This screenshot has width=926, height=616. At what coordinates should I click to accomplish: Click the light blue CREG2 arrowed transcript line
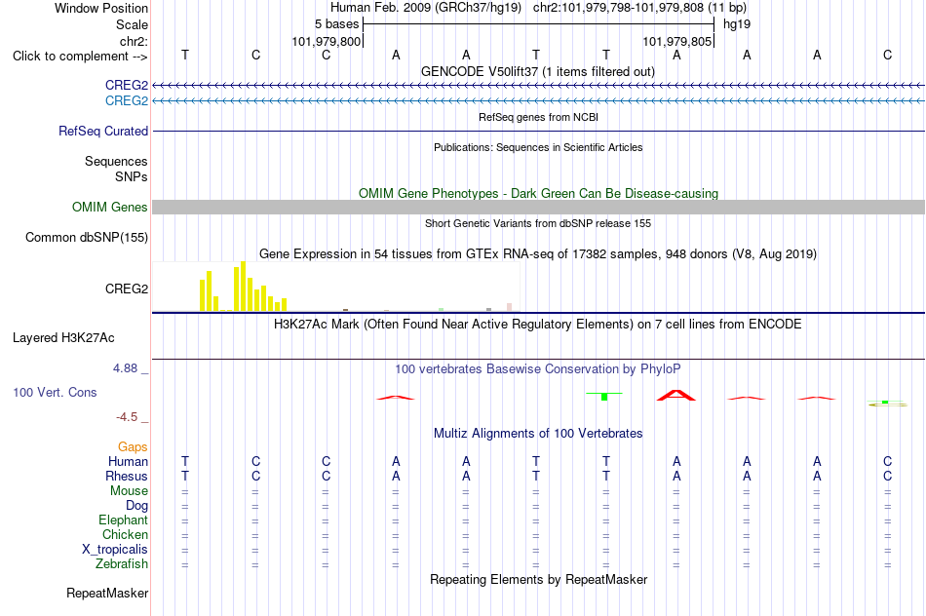tap(538, 101)
